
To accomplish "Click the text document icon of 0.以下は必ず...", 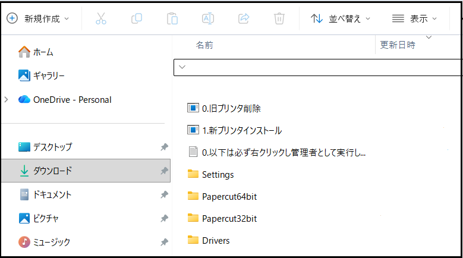I will 193,152.
